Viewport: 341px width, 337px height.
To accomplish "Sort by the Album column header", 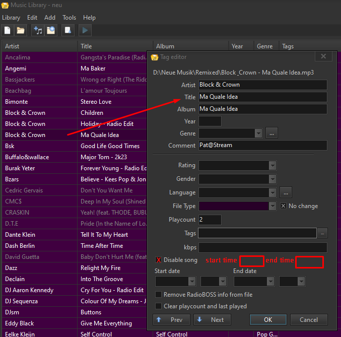I will pyautogui.click(x=191, y=46).
